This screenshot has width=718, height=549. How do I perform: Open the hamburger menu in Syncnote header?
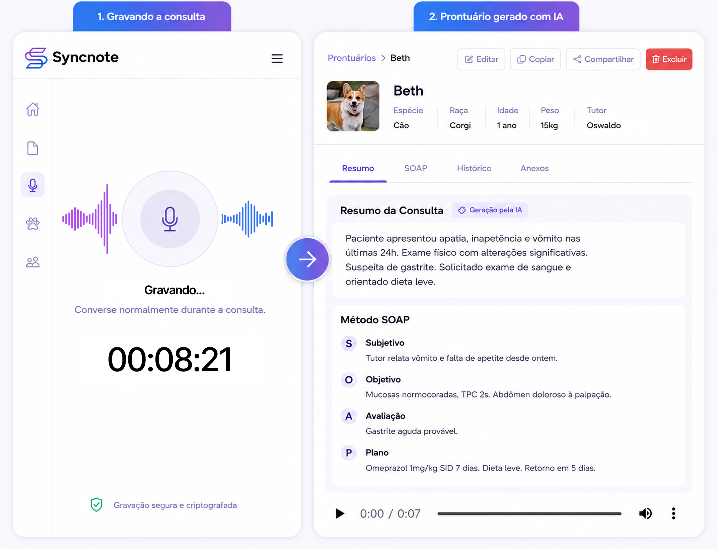277,59
